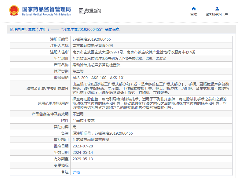The width and height of the screenshot is (238, 181).
Task: Click 国家药品监督管理局 site title
Action: pos(46,9)
